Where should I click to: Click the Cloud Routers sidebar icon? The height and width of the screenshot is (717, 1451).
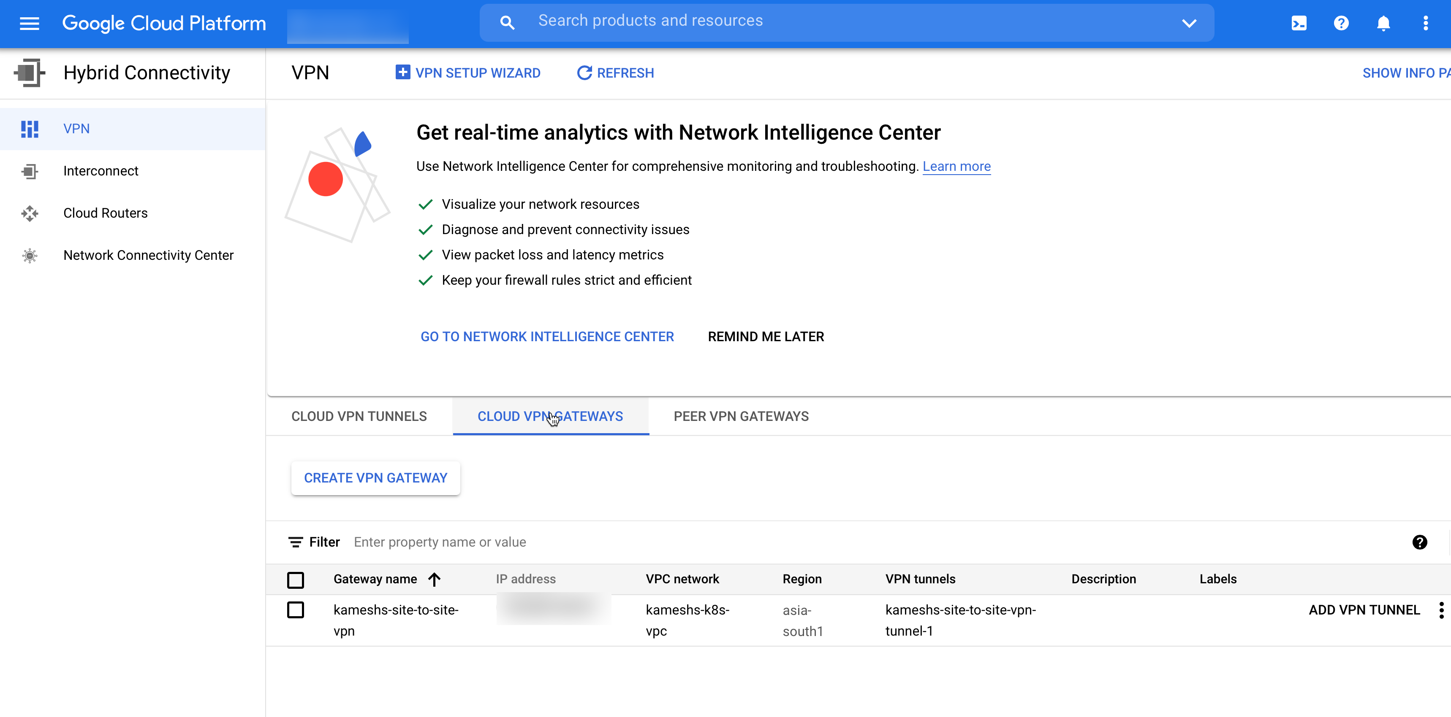pyautogui.click(x=29, y=213)
